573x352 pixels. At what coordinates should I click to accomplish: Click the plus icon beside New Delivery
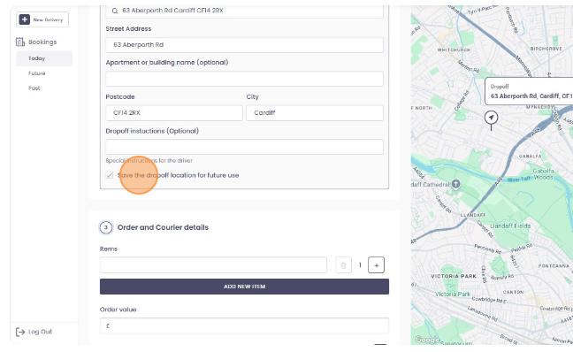tap(25, 19)
